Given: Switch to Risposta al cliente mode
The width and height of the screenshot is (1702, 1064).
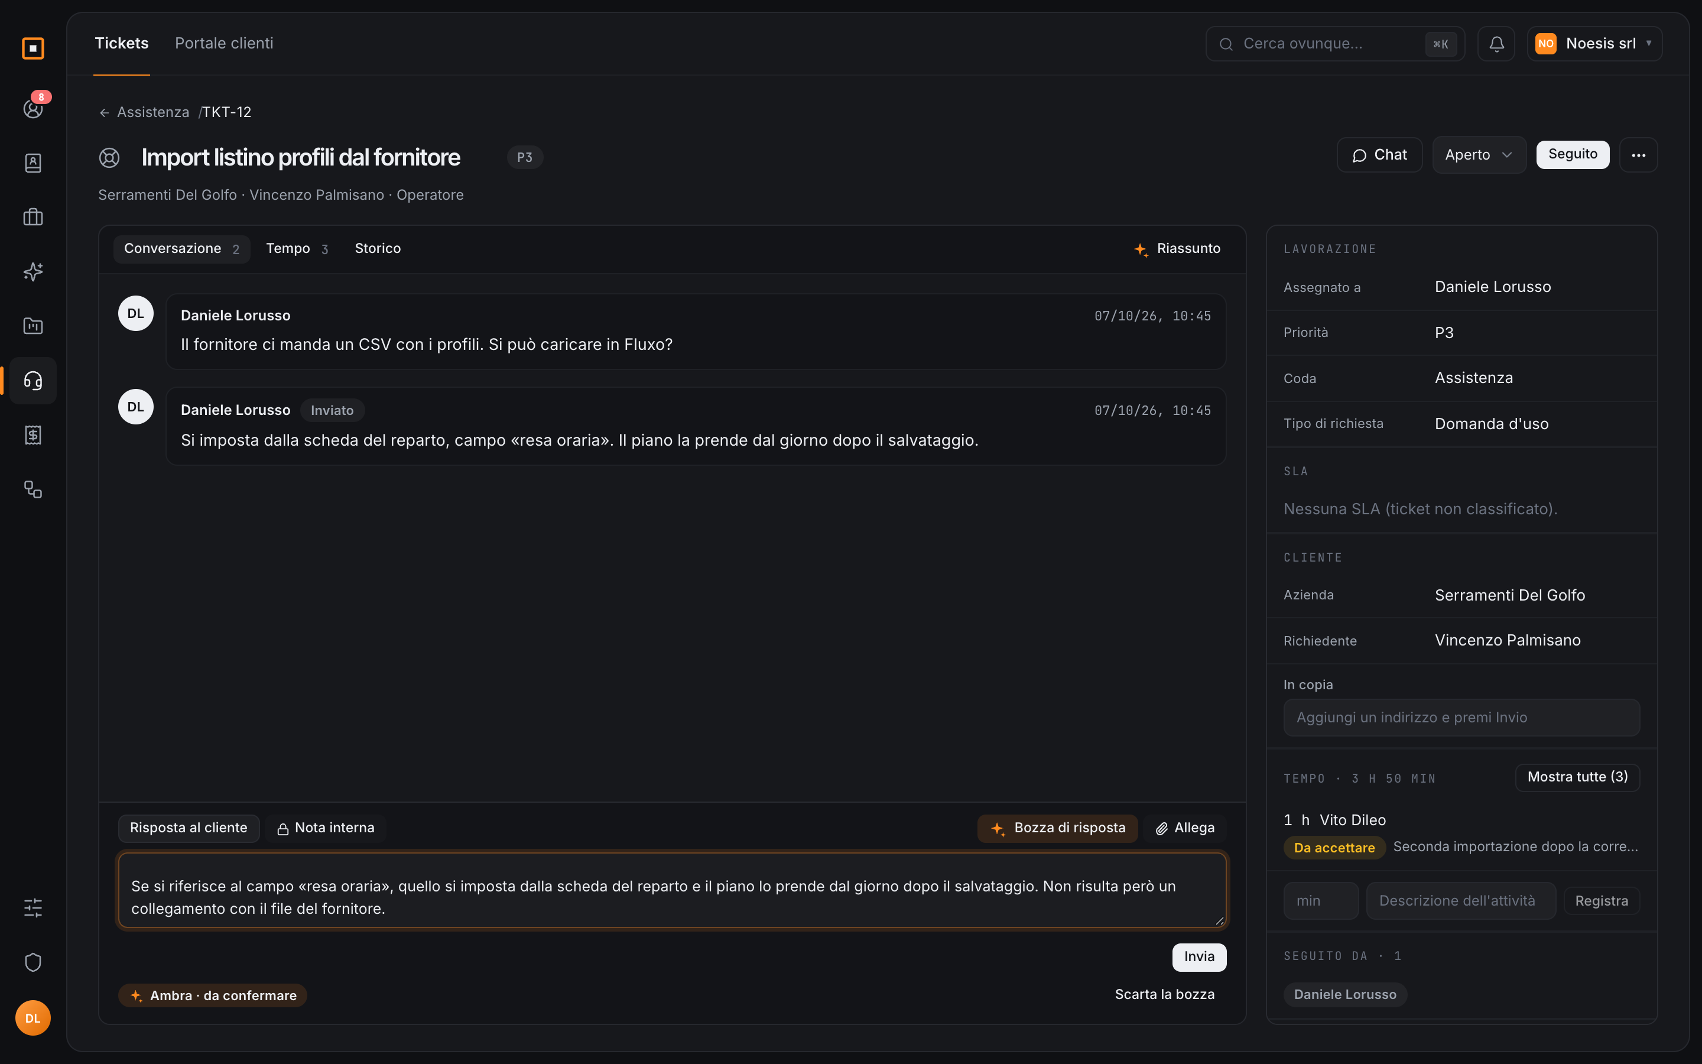Looking at the screenshot, I should click(x=189, y=828).
